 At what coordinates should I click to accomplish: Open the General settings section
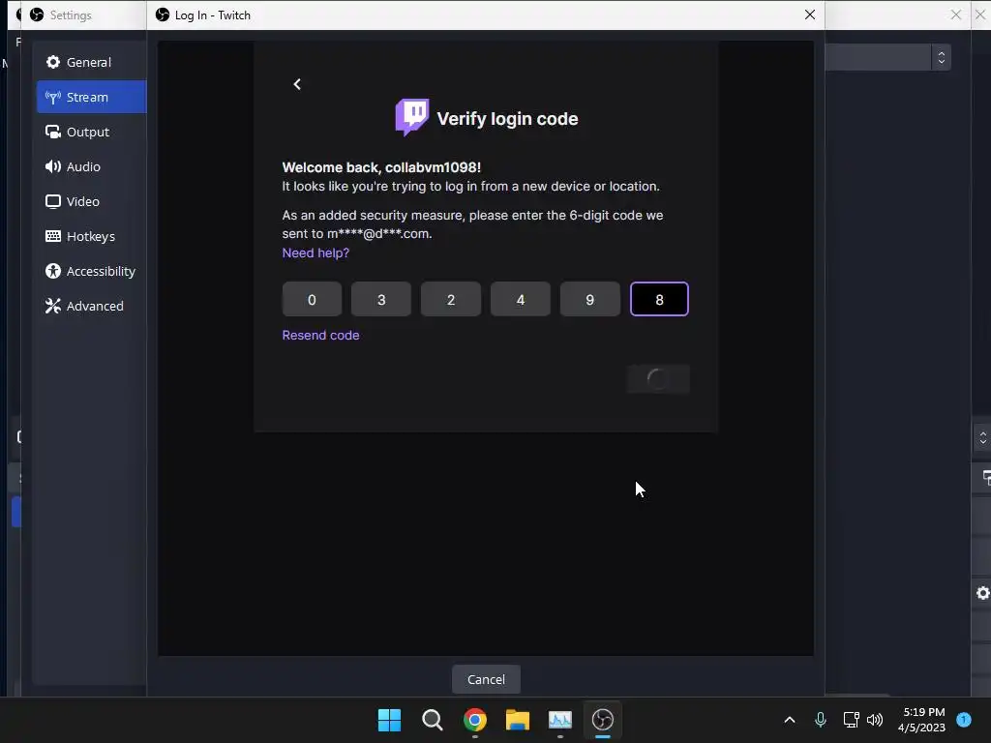tap(91, 62)
